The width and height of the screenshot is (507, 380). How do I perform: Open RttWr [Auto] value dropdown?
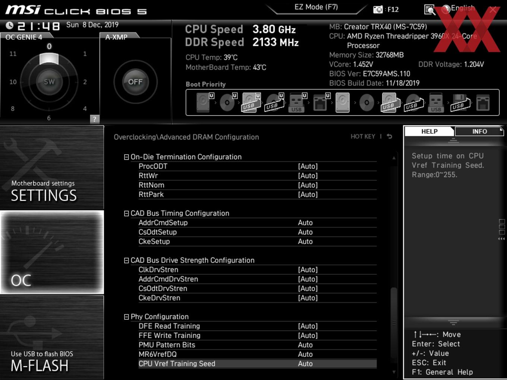(308, 175)
